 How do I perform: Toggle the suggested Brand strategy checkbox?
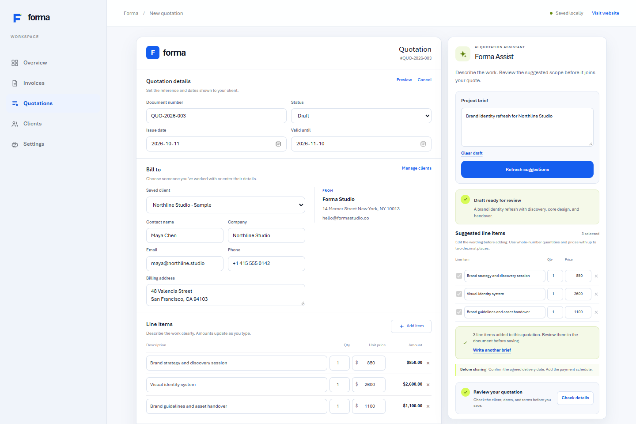point(459,276)
